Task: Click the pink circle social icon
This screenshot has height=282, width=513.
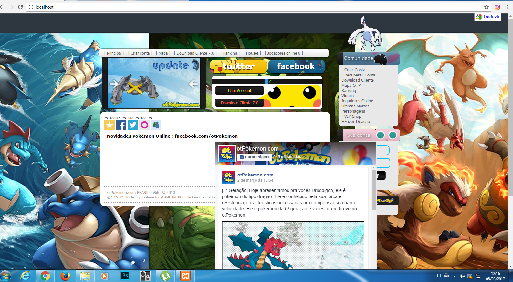Action: (144, 125)
